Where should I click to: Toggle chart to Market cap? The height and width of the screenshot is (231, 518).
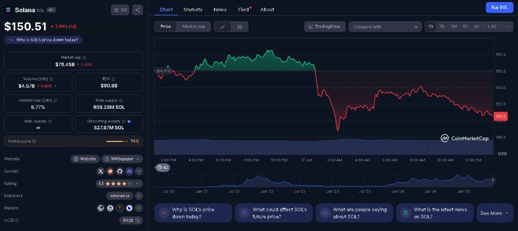(194, 27)
